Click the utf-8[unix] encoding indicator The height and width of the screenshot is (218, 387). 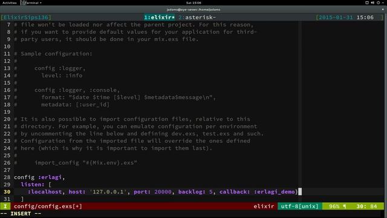[300, 206]
